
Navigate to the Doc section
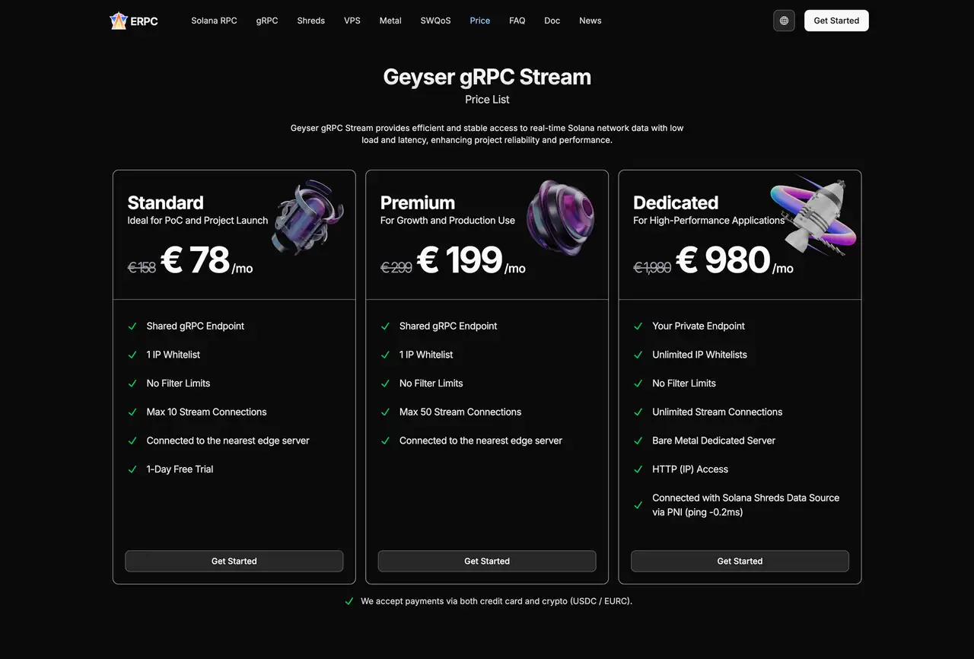(x=552, y=21)
